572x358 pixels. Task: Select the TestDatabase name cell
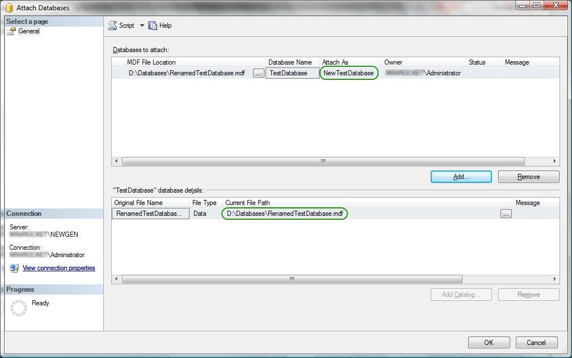click(x=292, y=73)
